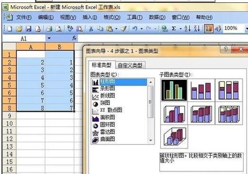Click the dialog help question mark button
Image resolution: width=248 pixels, height=174 pixels.
[x=226, y=49]
